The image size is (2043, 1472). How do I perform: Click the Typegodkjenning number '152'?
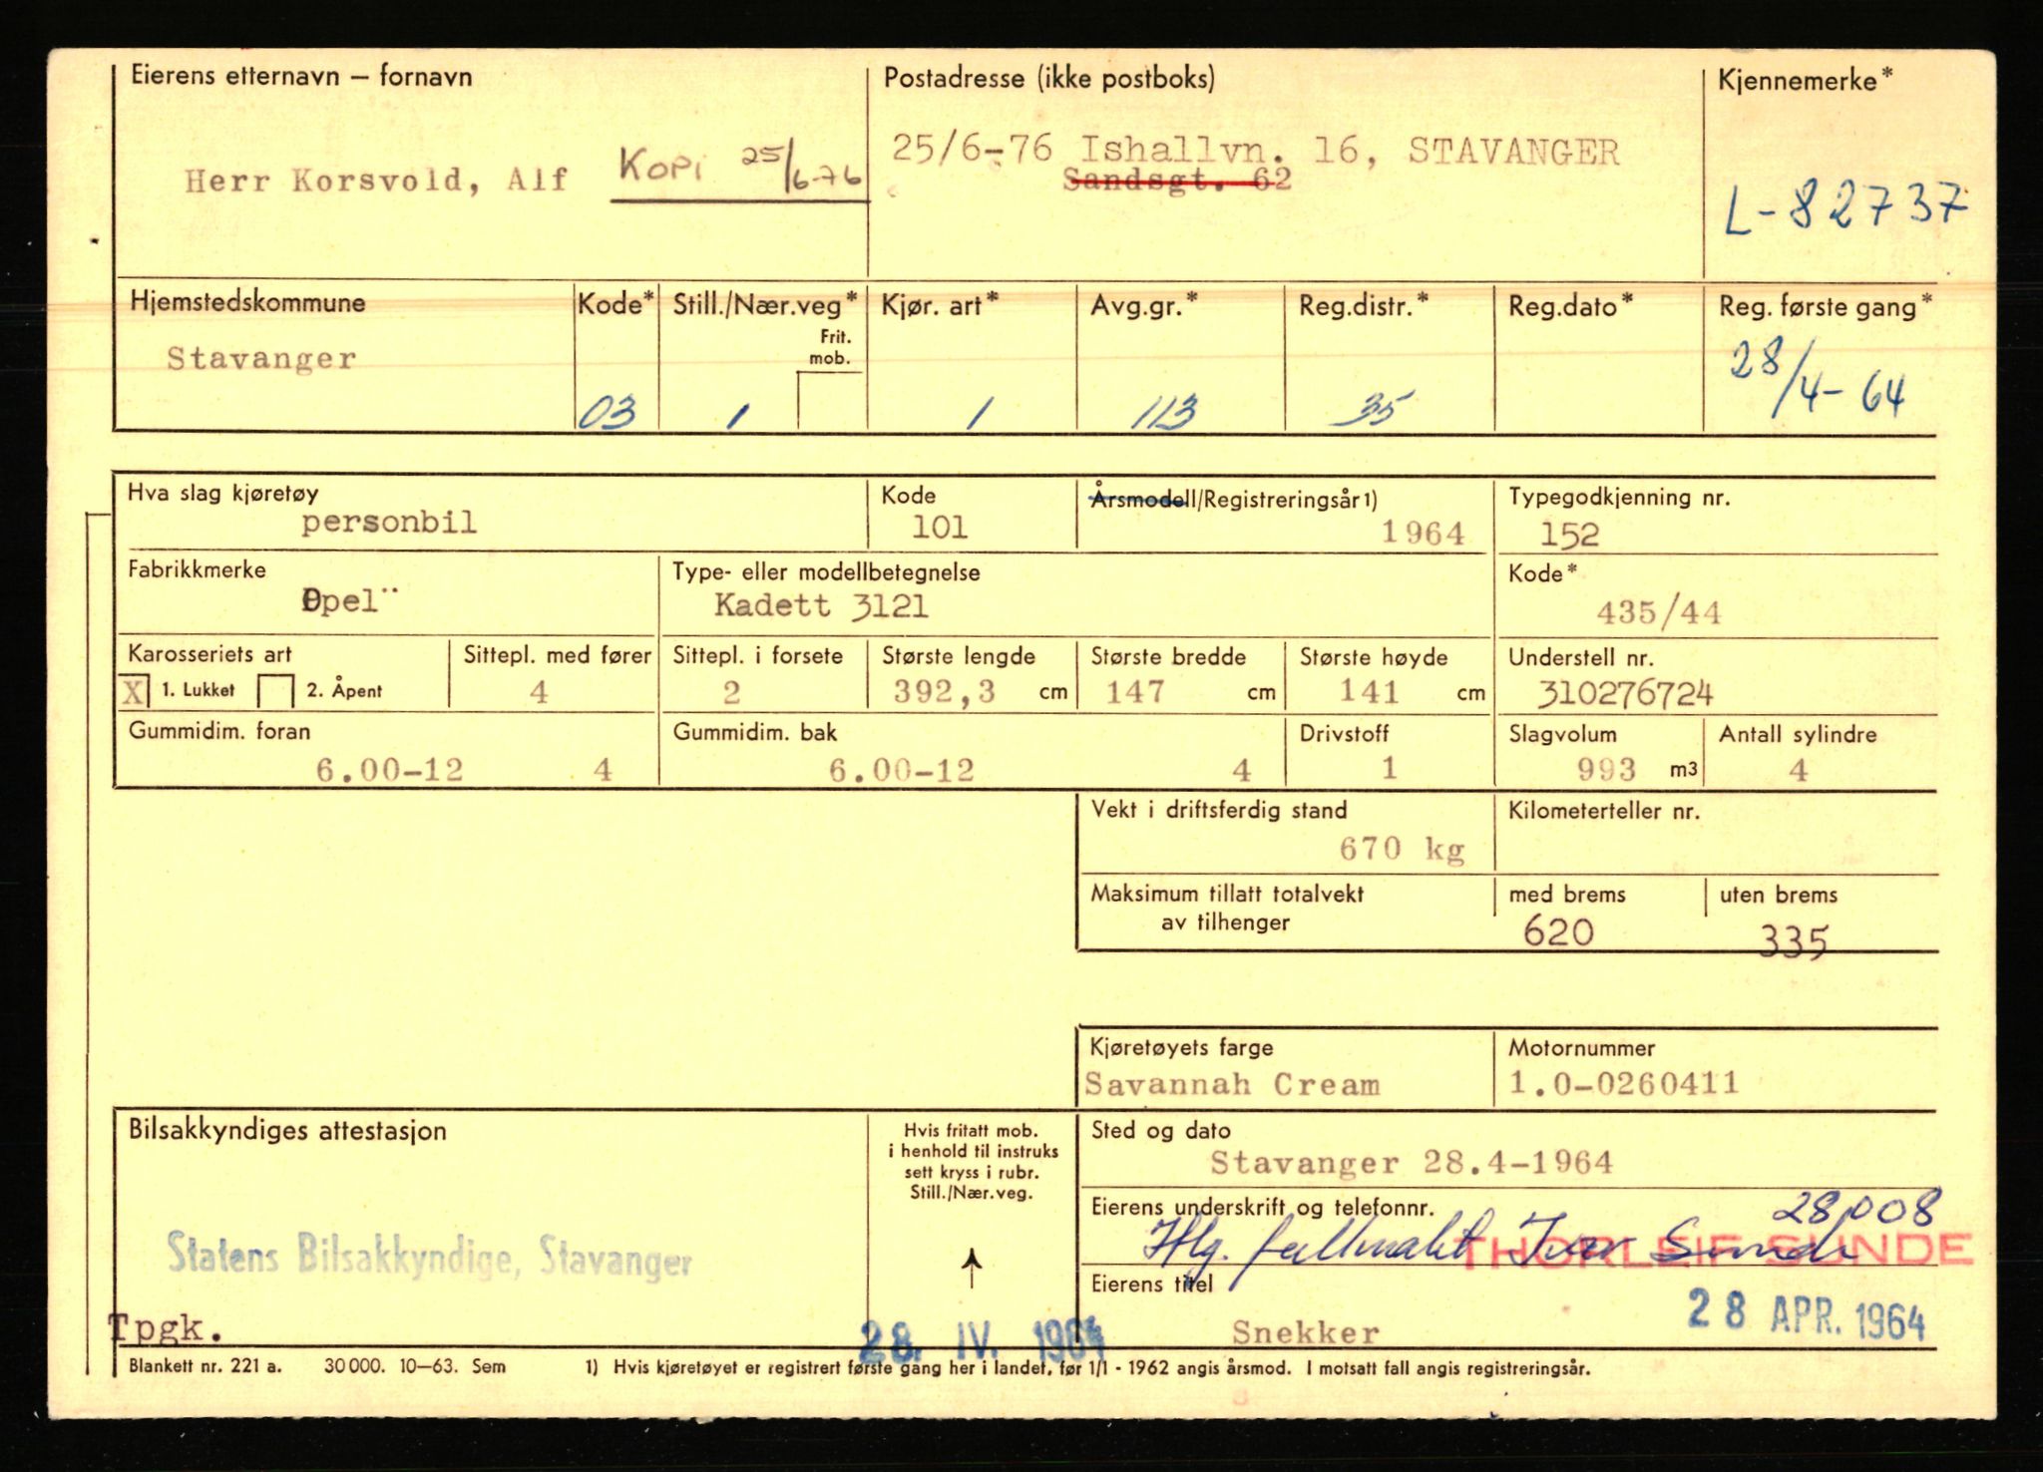click(1569, 535)
